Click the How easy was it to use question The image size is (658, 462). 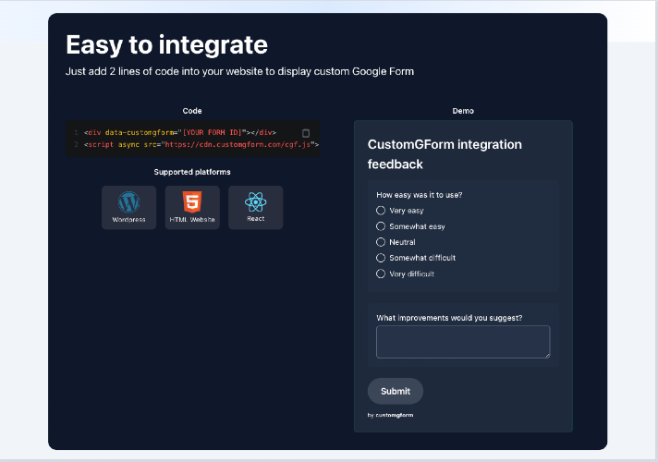pos(420,195)
